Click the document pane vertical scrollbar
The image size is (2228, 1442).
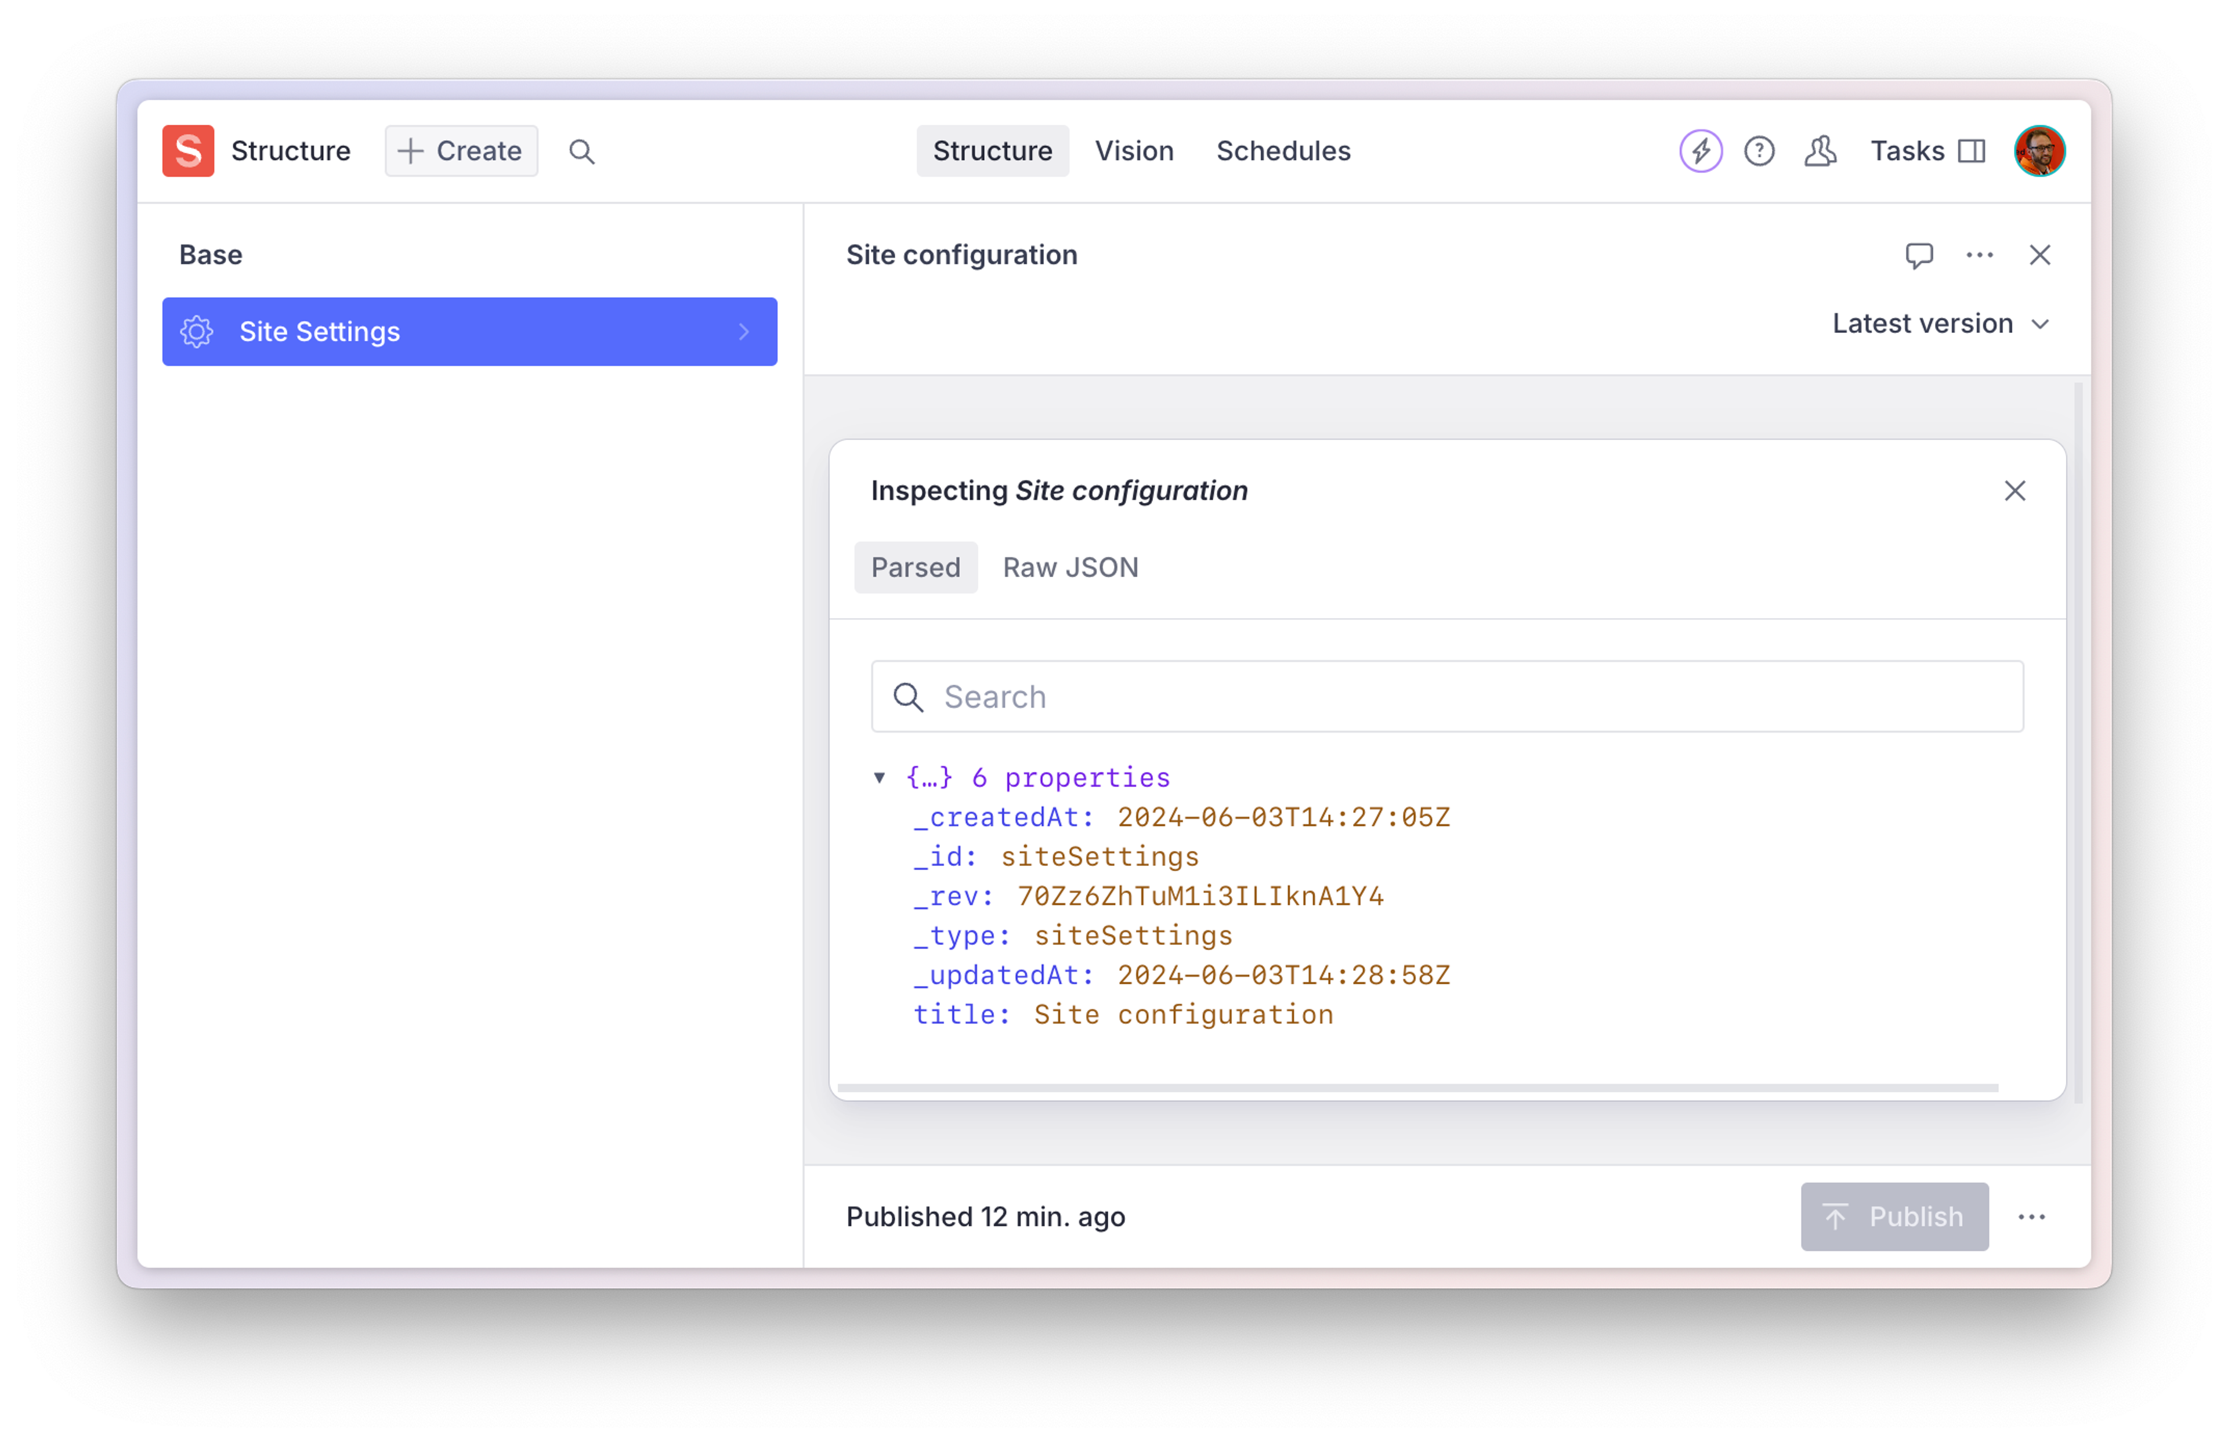point(2077,743)
